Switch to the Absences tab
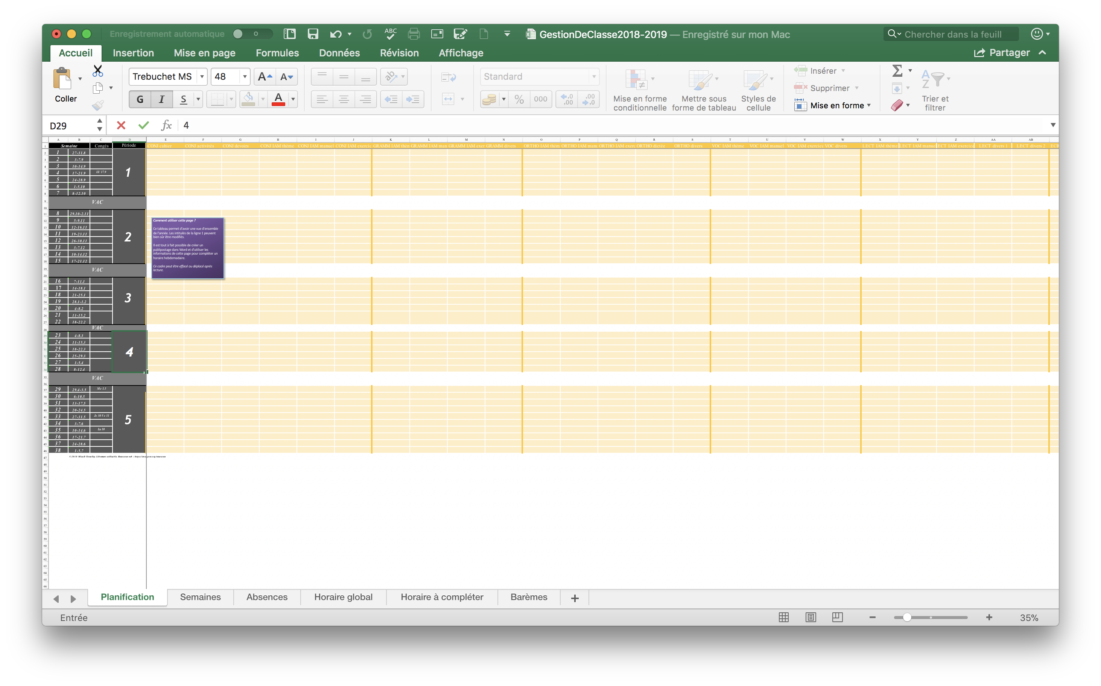Viewport: 1101px width, 686px height. pyautogui.click(x=267, y=597)
